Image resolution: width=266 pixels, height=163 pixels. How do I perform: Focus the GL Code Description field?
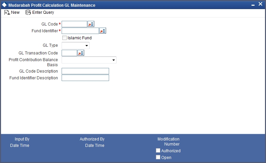point(85,71)
